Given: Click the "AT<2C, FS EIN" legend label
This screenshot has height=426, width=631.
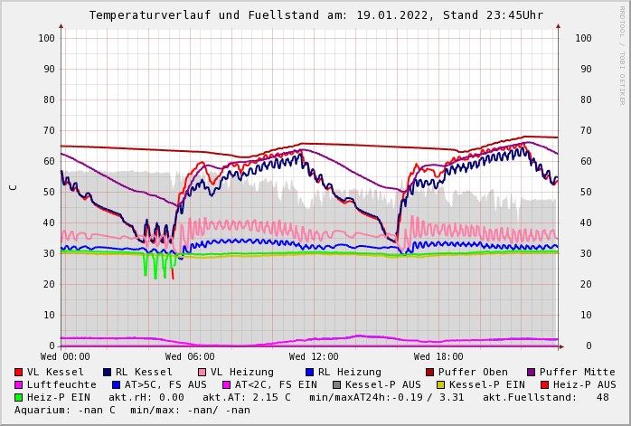Looking at the screenshot, I should coord(277,385).
